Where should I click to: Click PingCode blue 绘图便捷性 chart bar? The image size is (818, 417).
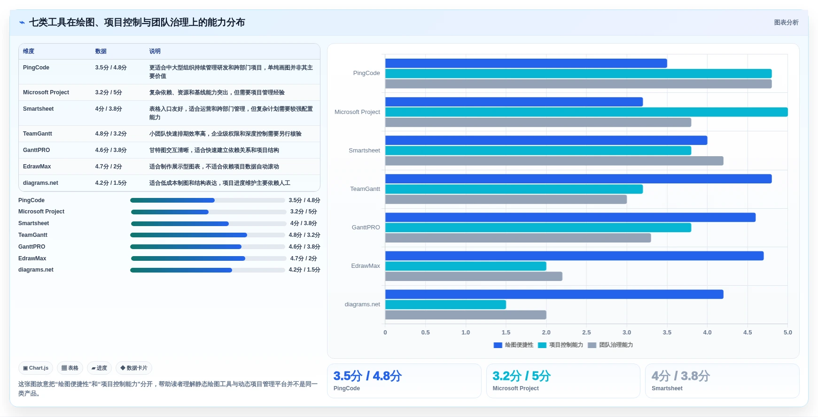(526, 63)
